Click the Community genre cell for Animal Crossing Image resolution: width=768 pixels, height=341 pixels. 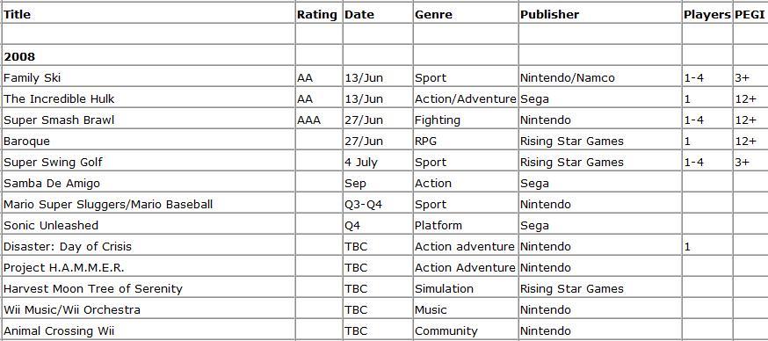tap(466, 330)
